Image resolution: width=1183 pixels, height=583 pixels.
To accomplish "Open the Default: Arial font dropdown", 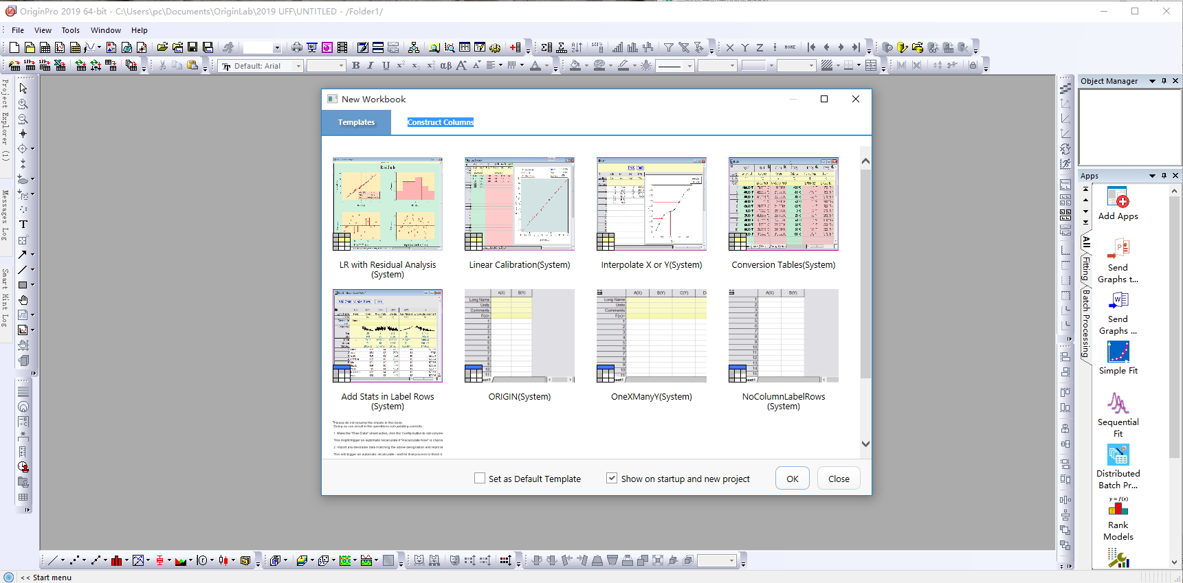I will click(298, 66).
